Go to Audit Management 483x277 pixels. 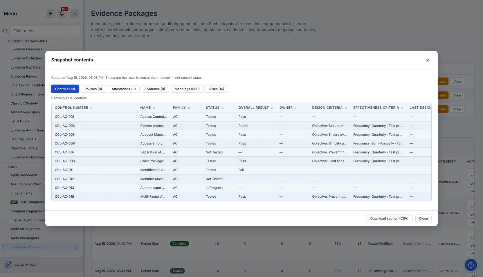(x=26, y=229)
